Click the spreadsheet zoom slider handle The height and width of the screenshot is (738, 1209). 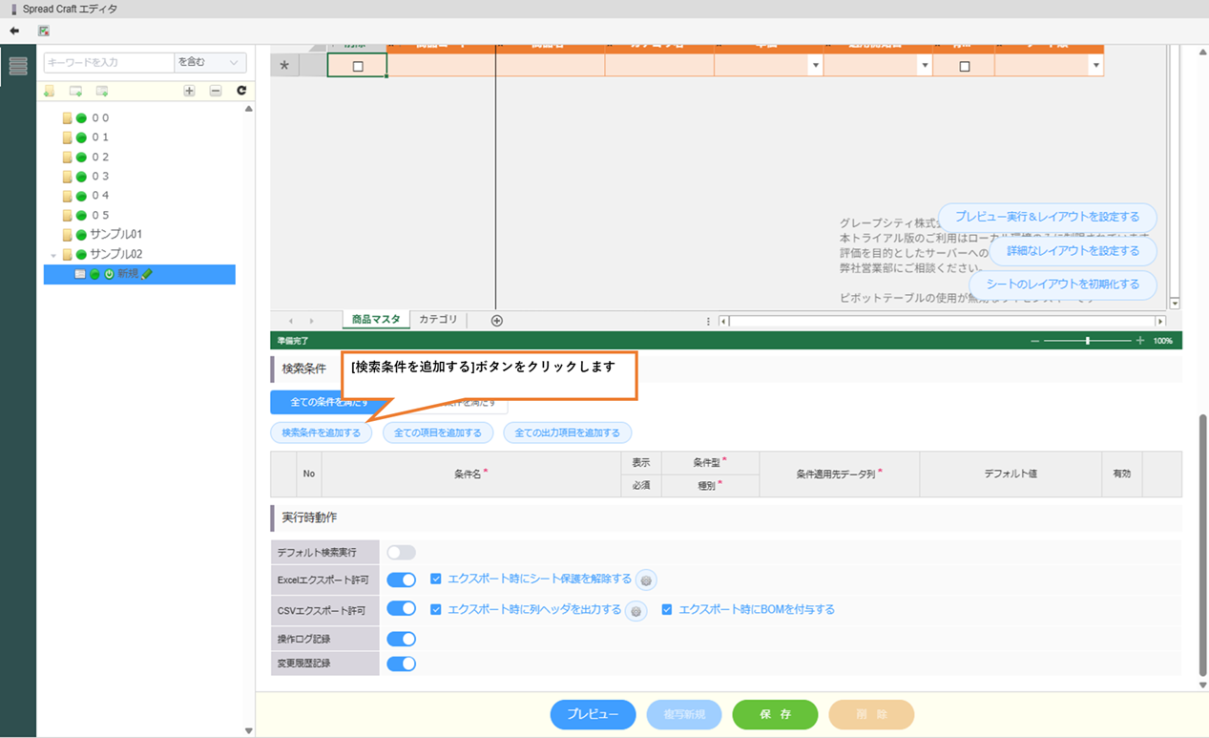tap(1088, 341)
